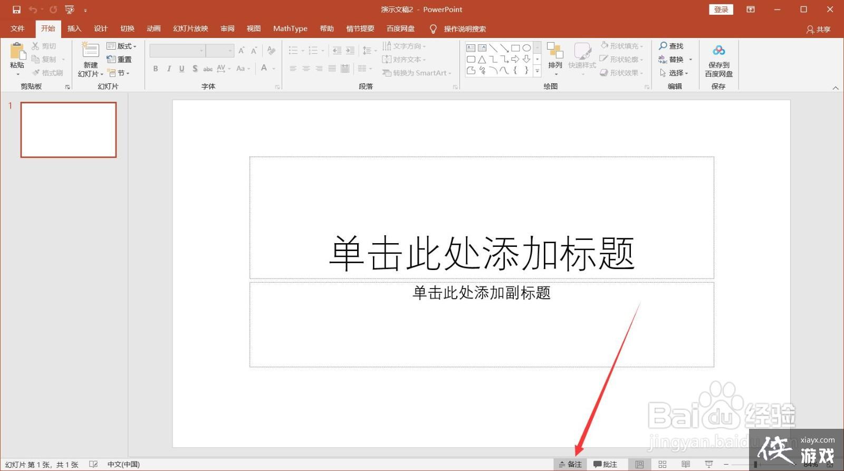Select the rounded rectangle shape
Viewport: 844px width, 471px height.
pos(471,59)
